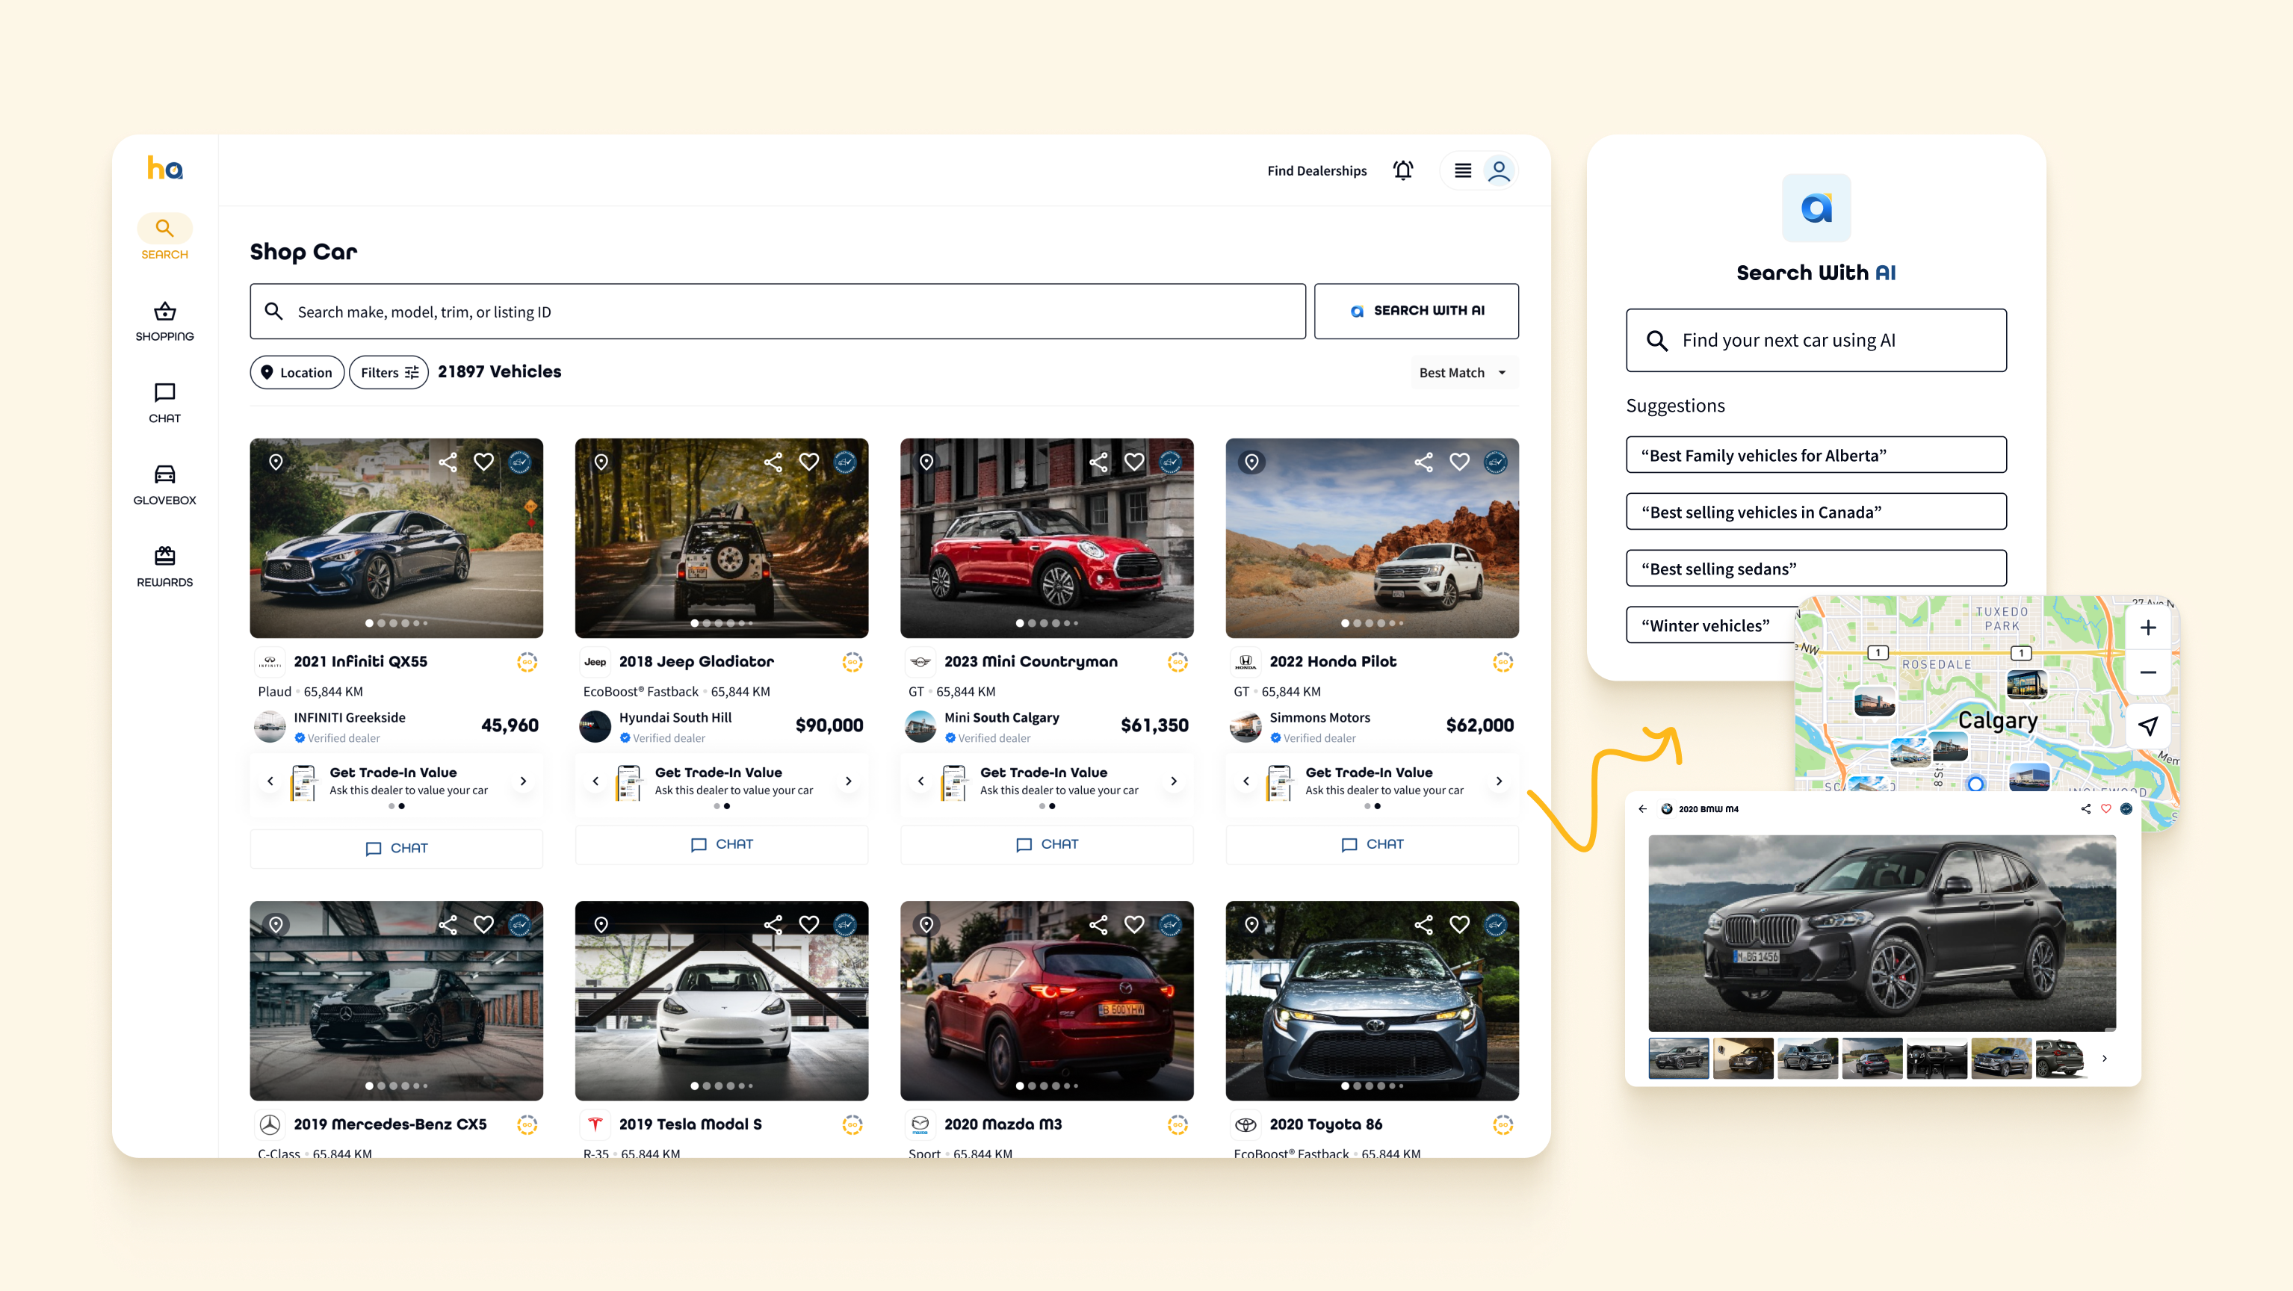Toggle the red heart on the 2020 BMW M4
Viewport: 2293px width, 1291px height.
coord(2106,808)
